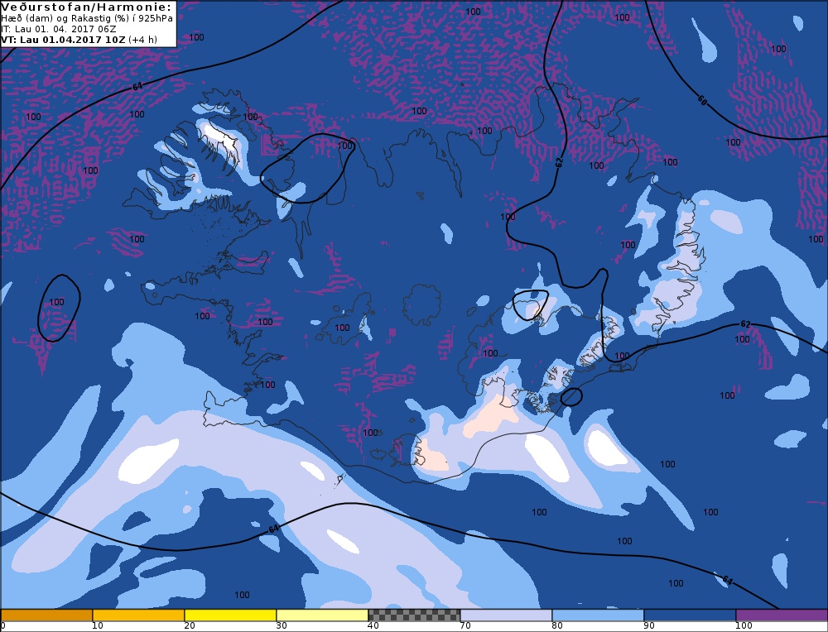Image resolution: width=828 pixels, height=632 pixels.
Task: Click the dark orange 0–10 legend swatch
Action: 46,615
